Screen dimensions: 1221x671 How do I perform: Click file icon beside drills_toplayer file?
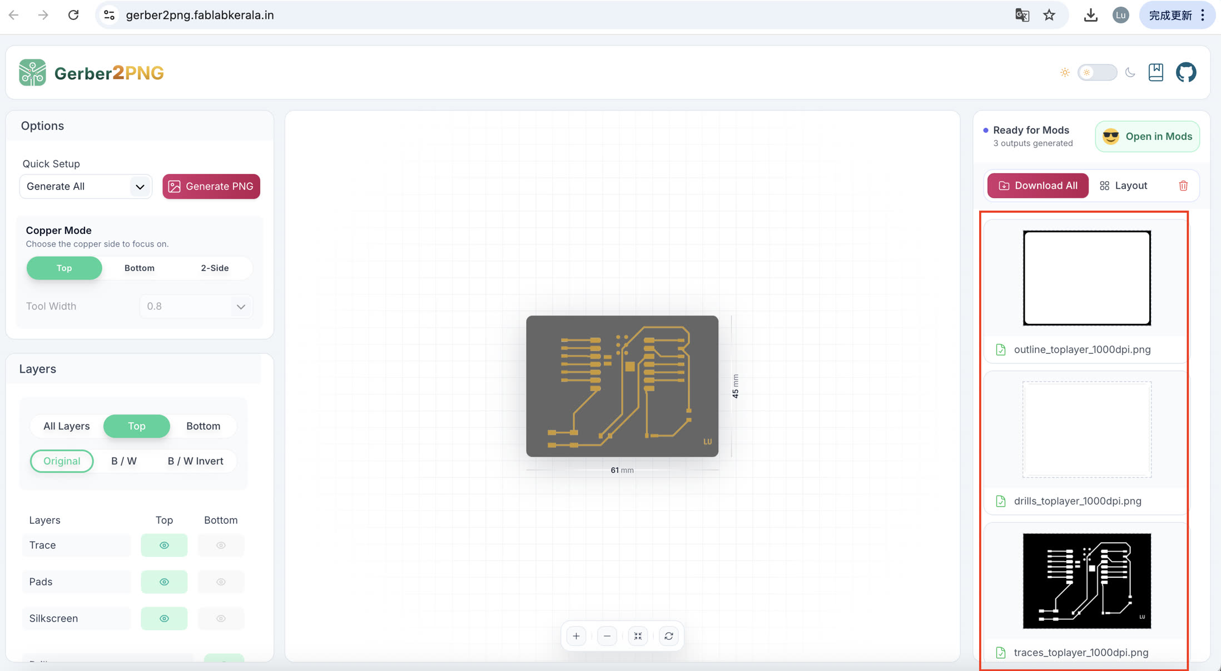[1001, 501]
